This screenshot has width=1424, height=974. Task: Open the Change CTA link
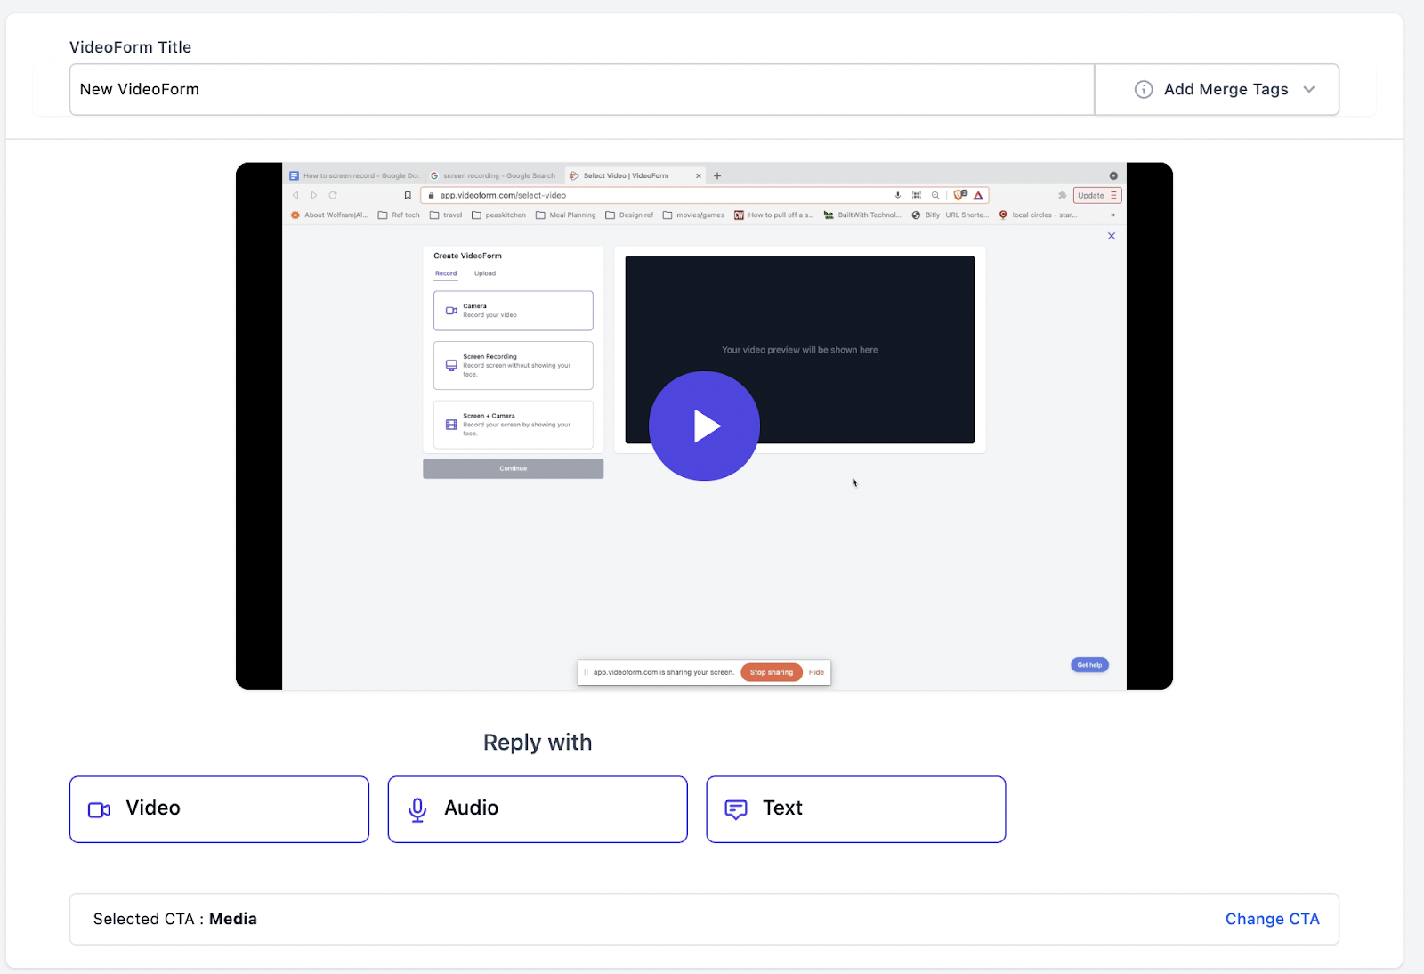(x=1272, y=919)
